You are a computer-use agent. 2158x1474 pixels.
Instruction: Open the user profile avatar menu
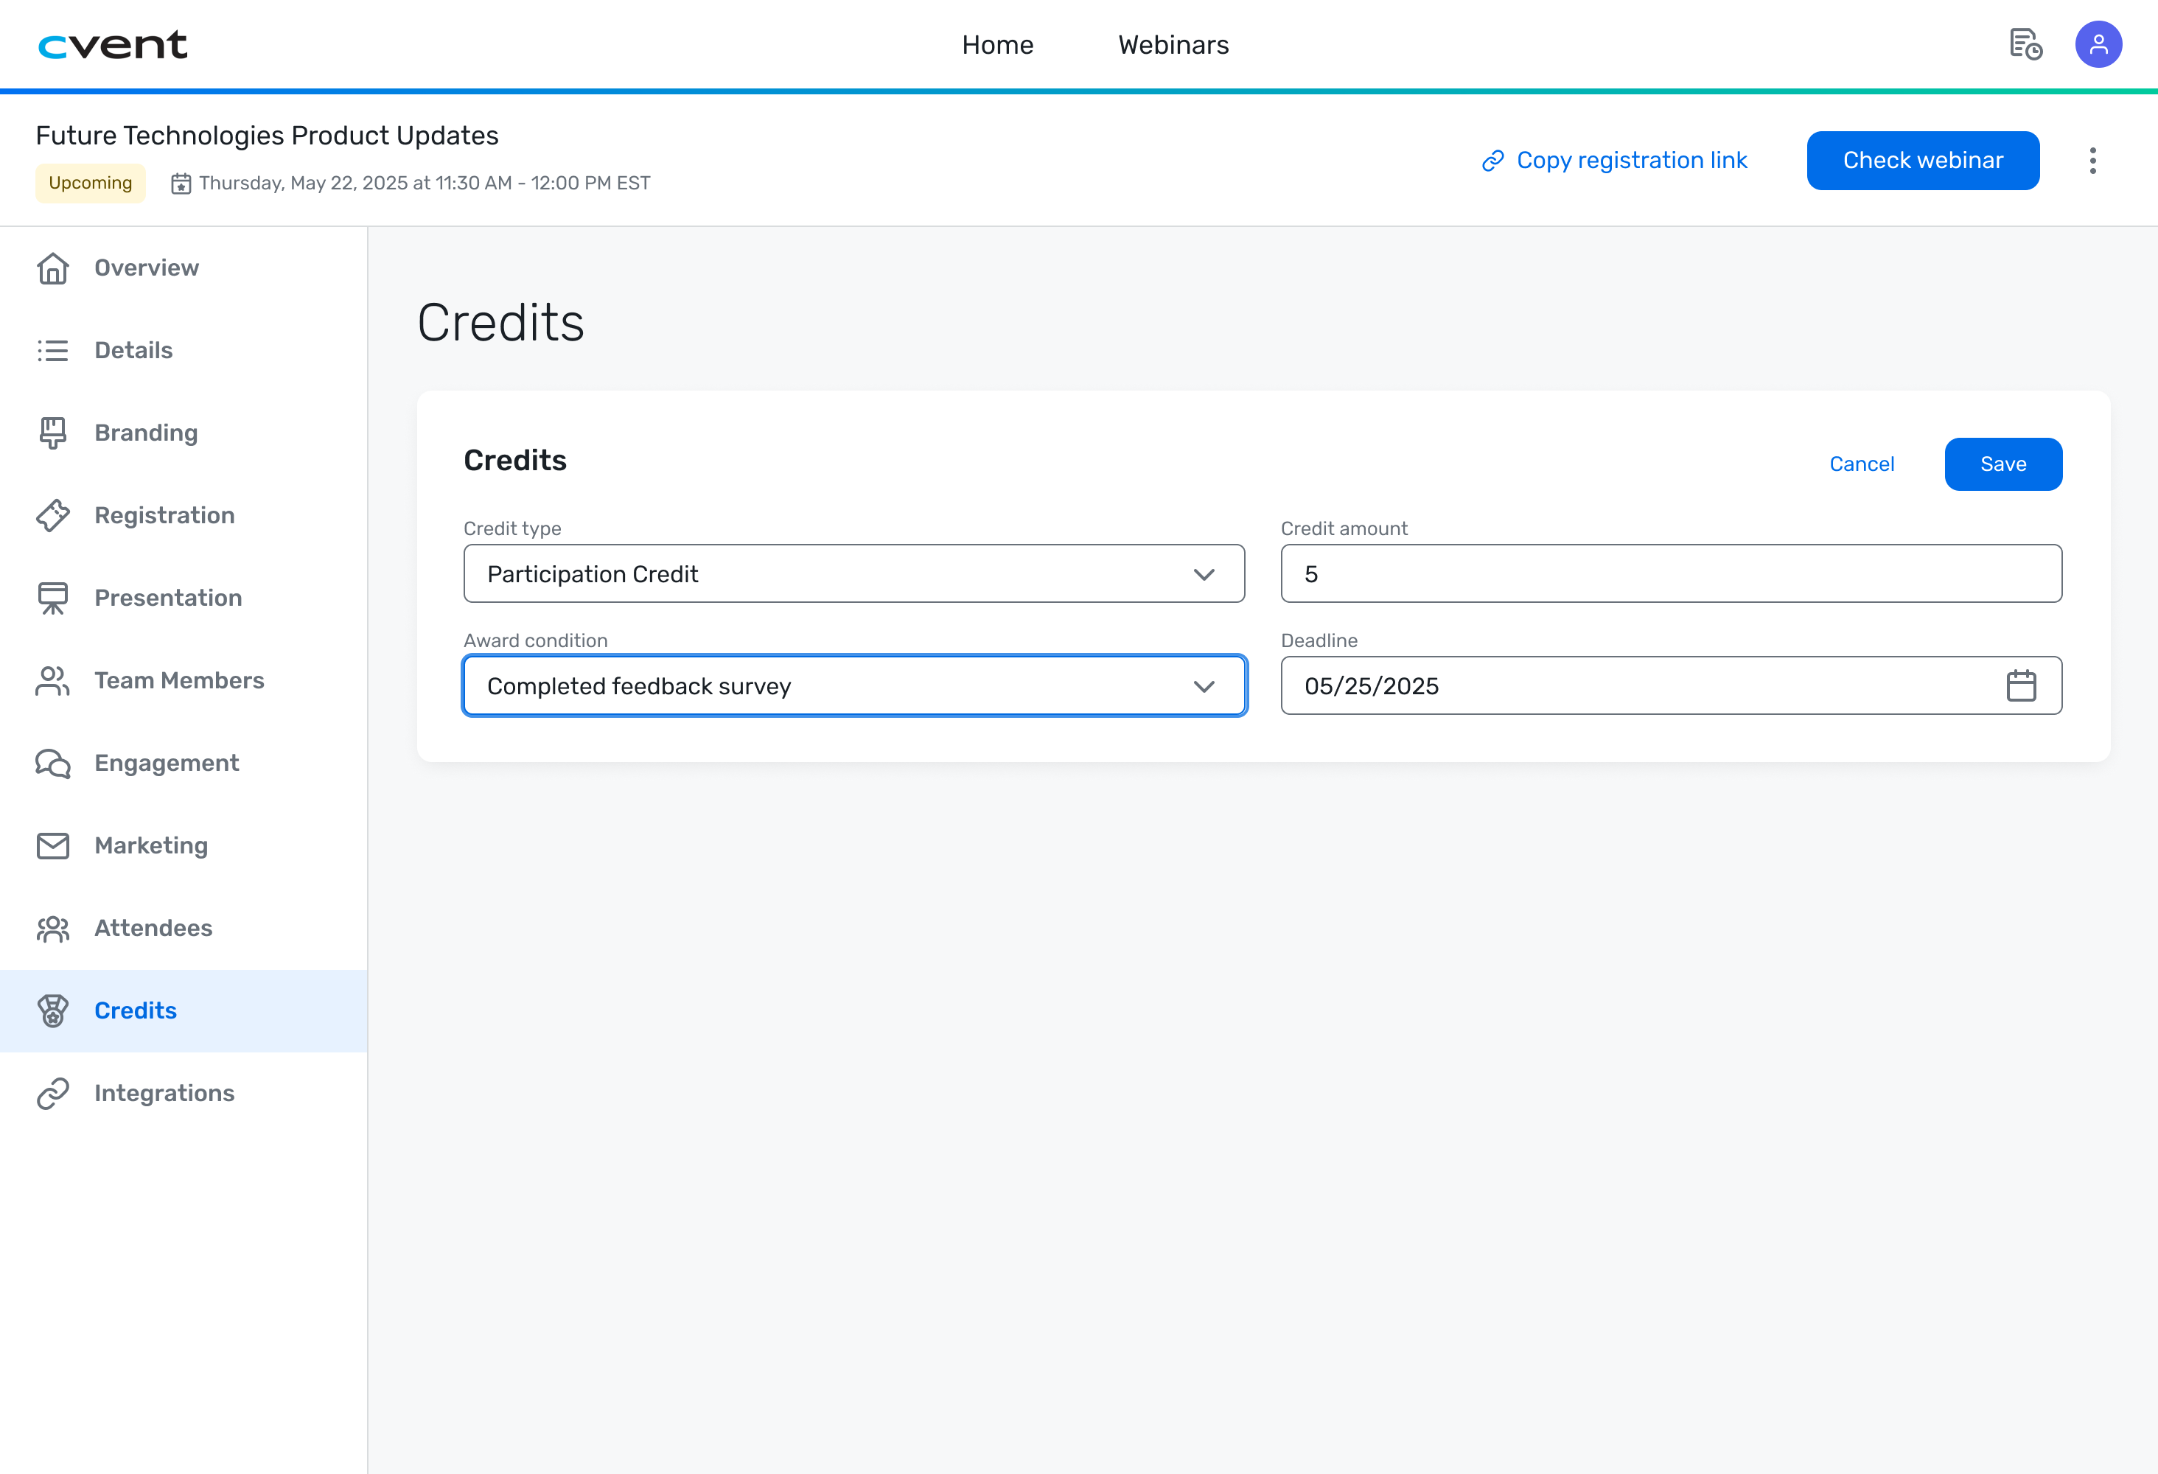pyautogui.click(x=2098, y=44)
